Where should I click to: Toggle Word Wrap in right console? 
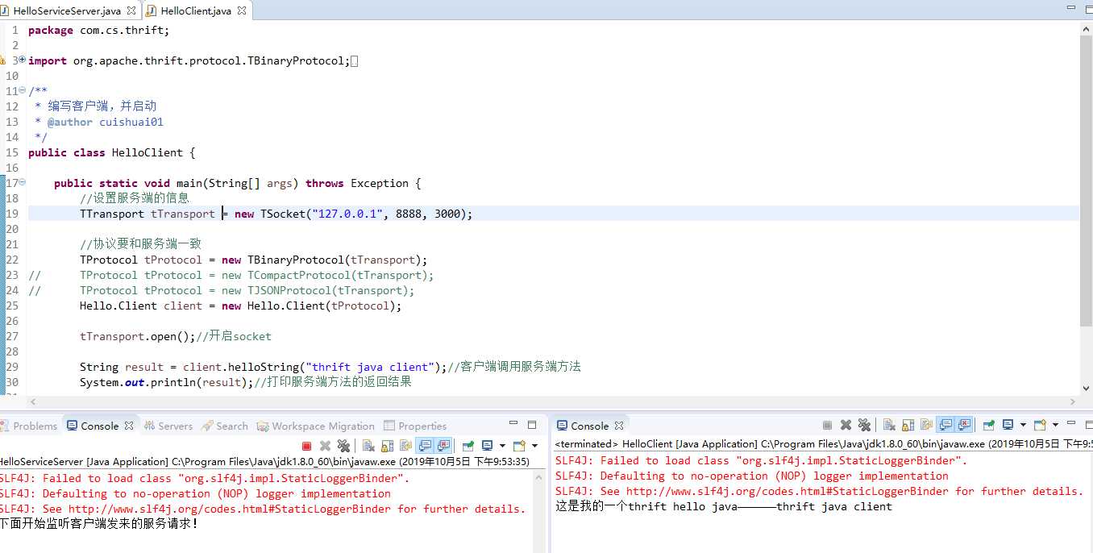point(926,425)
